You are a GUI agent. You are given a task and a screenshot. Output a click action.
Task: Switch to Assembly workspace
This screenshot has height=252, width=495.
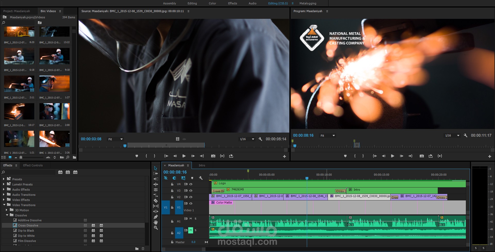(169, 3)
